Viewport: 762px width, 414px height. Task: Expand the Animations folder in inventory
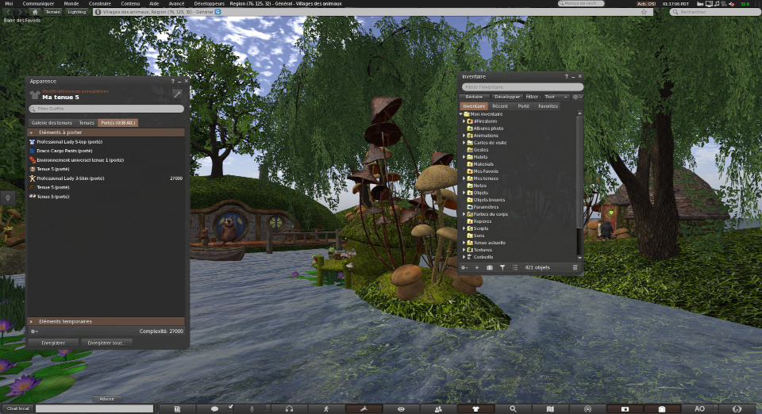pos(464,136)
